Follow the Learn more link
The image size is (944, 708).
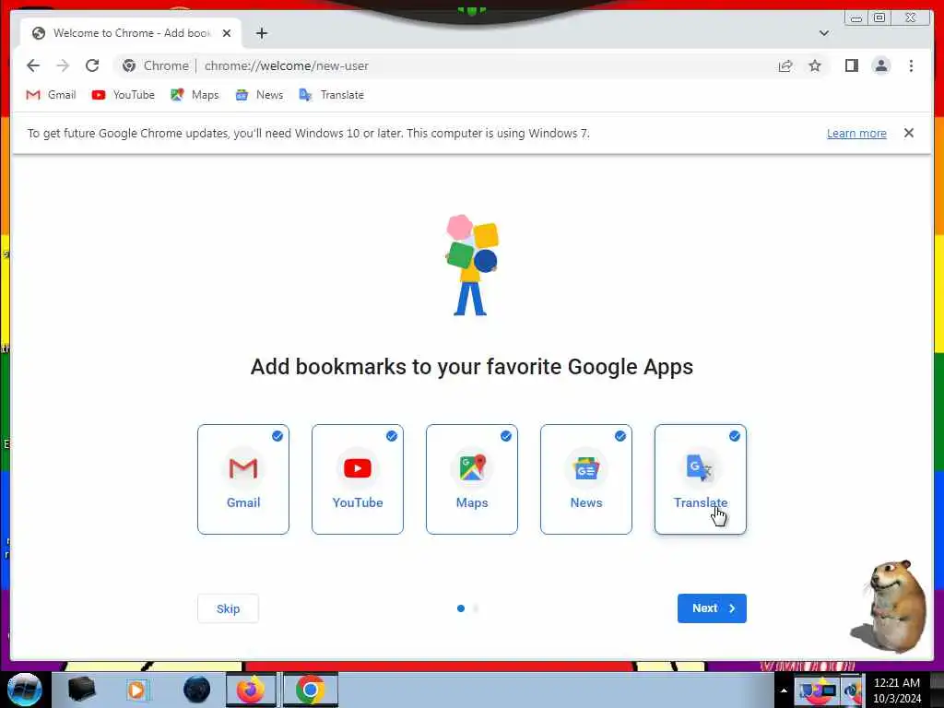[x=856, y=133]
